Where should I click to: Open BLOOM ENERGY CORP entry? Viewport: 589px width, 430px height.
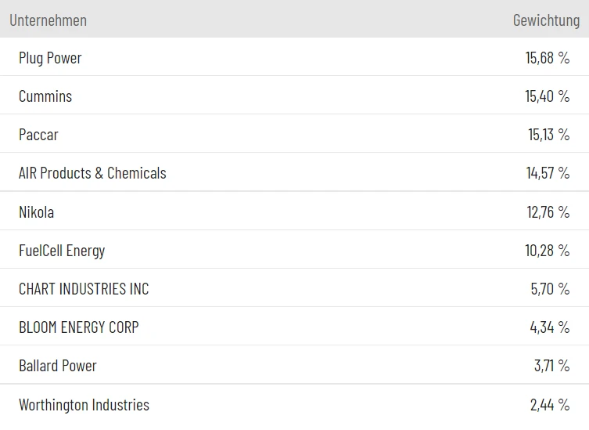coord(78,327)
